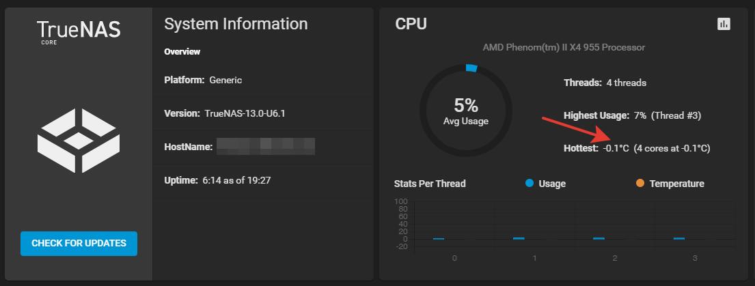Click thread 3 usage bar
Viewport: 755px width, 286px height.
[x=679, y=238]
